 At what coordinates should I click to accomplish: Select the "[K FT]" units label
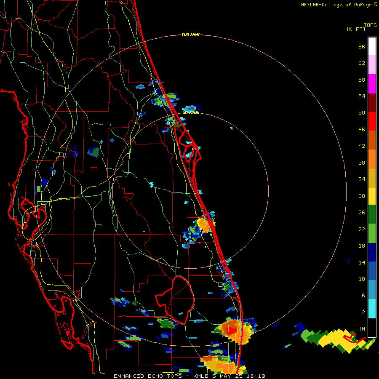tap(356, 29)
